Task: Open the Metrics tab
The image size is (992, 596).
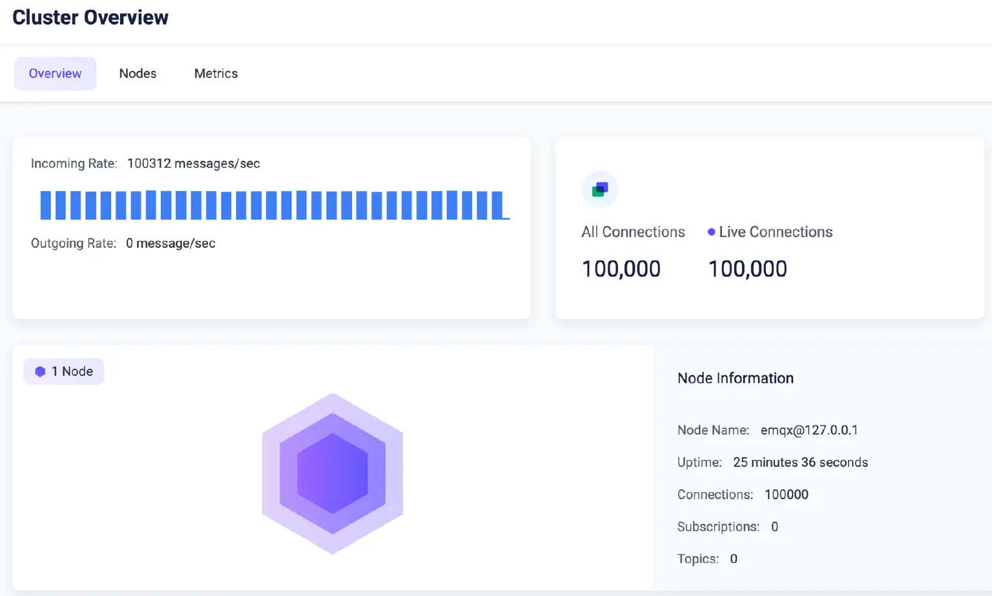Action: point(216,73)
